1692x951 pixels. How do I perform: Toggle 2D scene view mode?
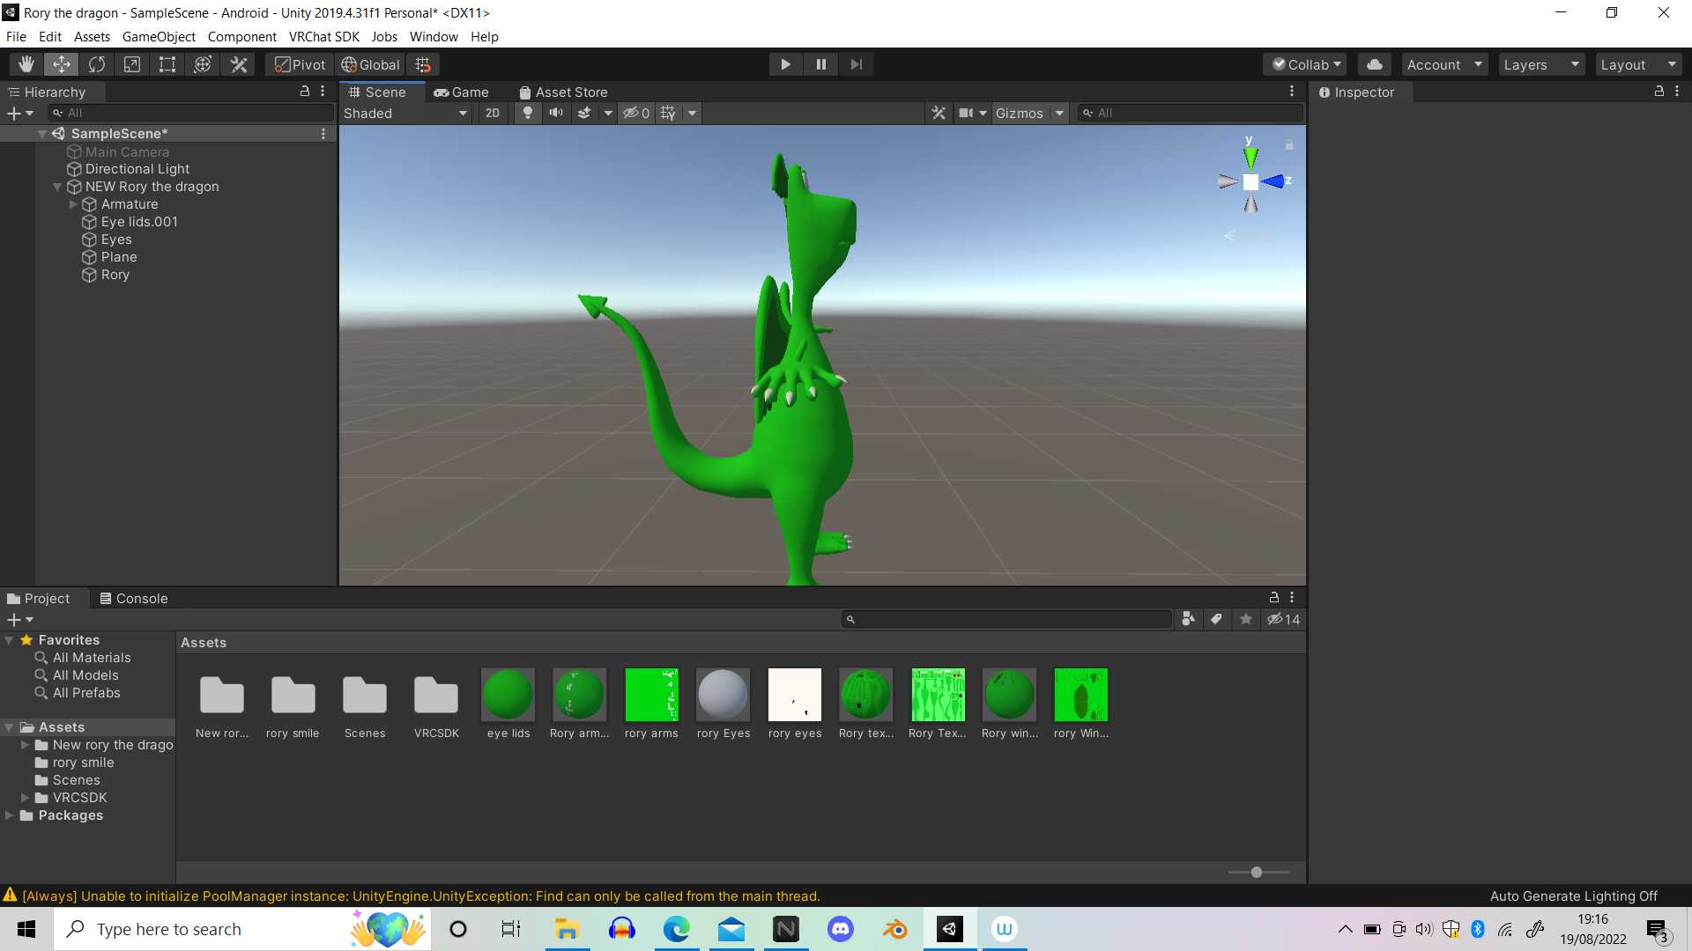493,113
